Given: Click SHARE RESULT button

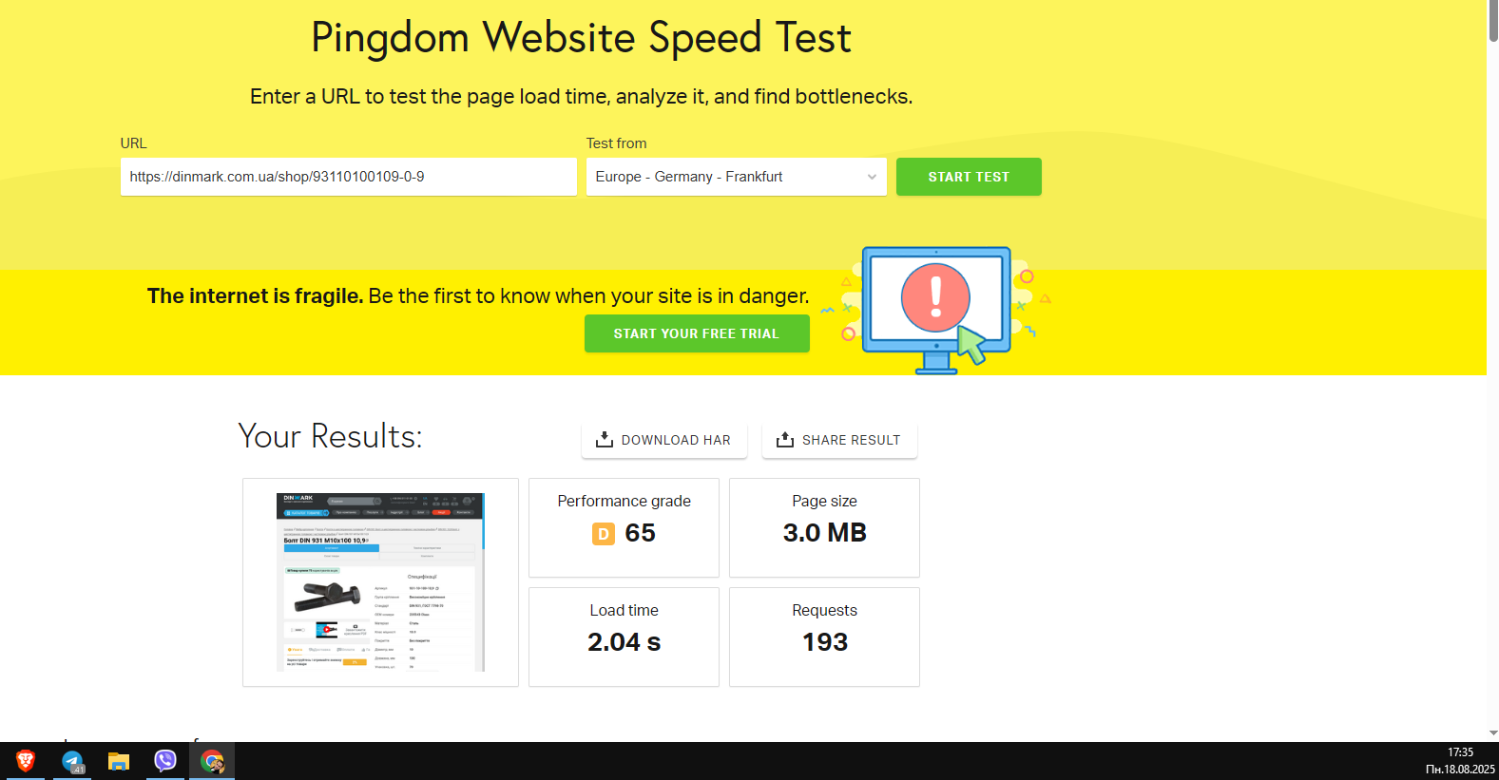Looking at the screenshot, I should pyautogui.click(x=839, y=440).
